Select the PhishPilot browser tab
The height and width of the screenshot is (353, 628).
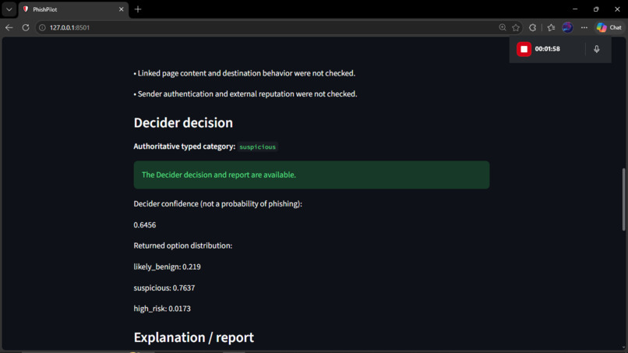pyautogui.click(x=73, y=9)
